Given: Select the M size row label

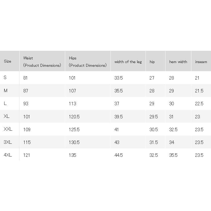Looking at the screenshot, I should pos(5,91).
